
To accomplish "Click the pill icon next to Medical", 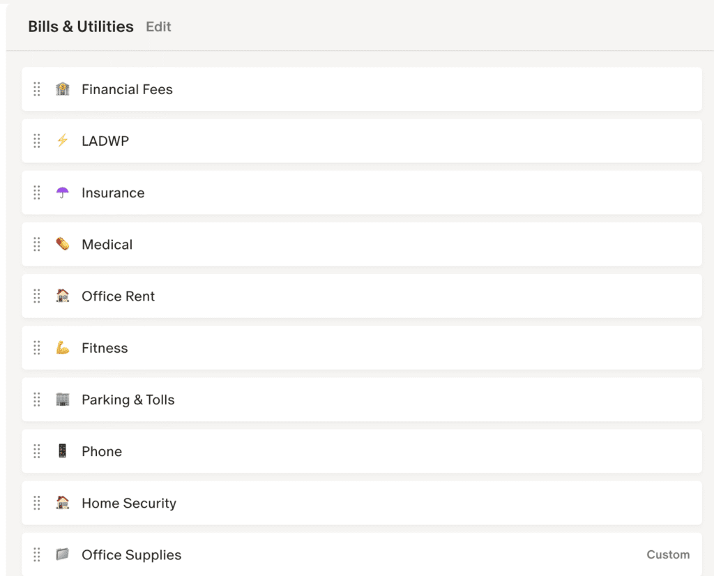I will 63,244.
